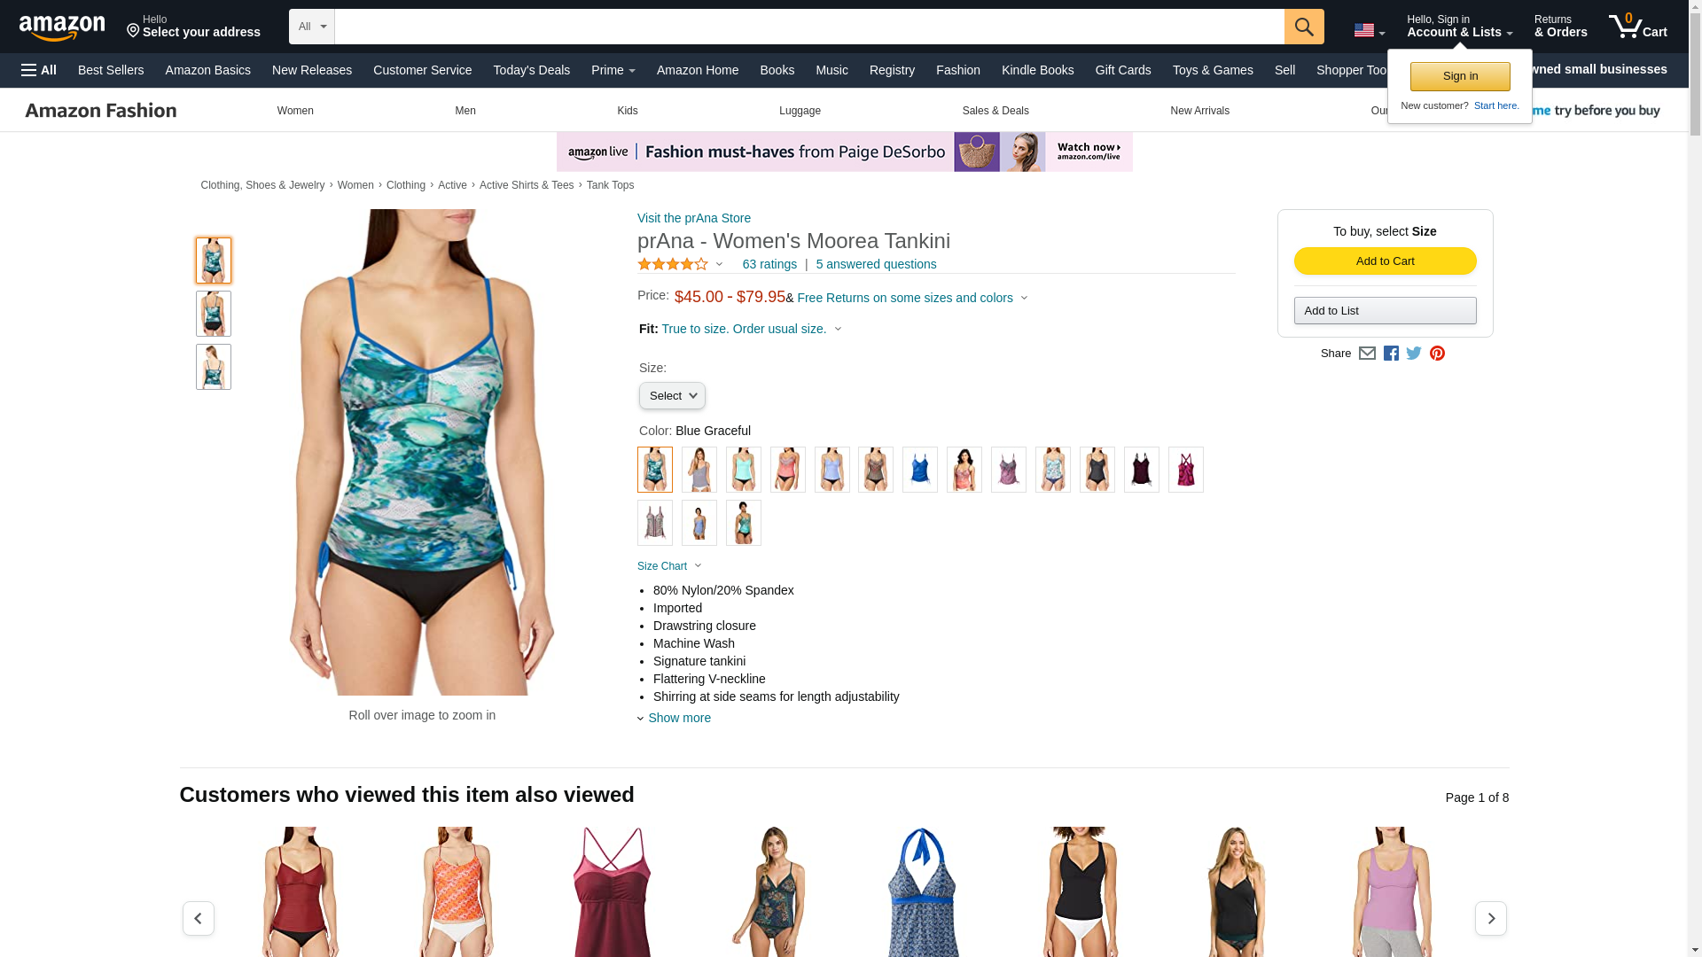Expand the search category All dropdown

click(x=312, y=27)
